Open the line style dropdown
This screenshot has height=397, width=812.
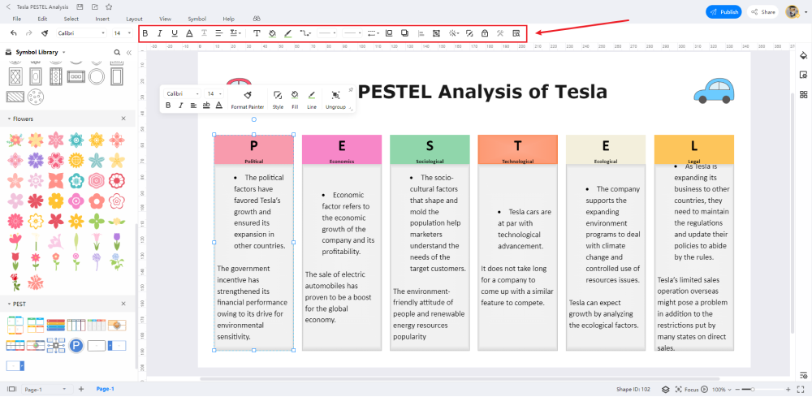click(x=327, y=33)
